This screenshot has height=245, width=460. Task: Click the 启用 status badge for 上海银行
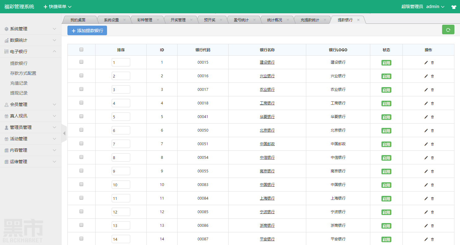click(386, 199)
